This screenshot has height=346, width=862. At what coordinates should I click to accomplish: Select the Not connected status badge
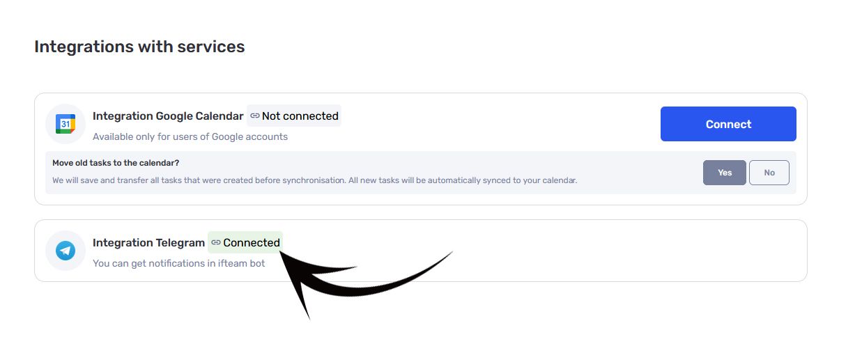[294, 116]
